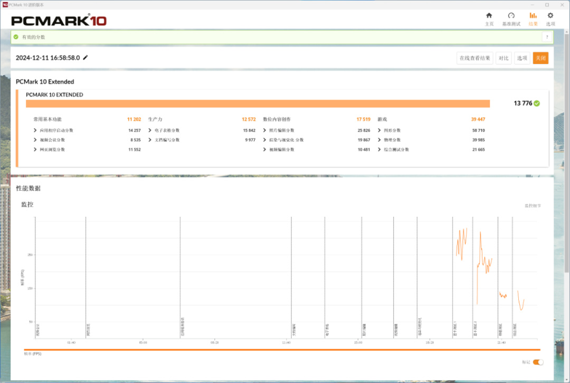Viewport: 570px width, 383px height.
Task: Click the orange 帧率 (FPS) timeline bar
Action: click(282, 350)
